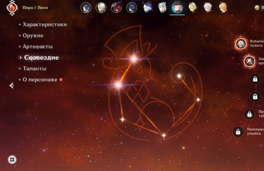The width and height of the screenshot is (264, 171).
Task: Select white-haired avatar with red collar
Action: [207, 7]
